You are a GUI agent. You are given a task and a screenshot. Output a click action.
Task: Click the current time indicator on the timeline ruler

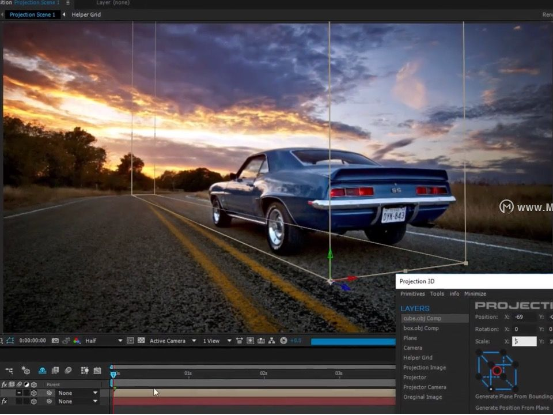[x=113, y=373]
